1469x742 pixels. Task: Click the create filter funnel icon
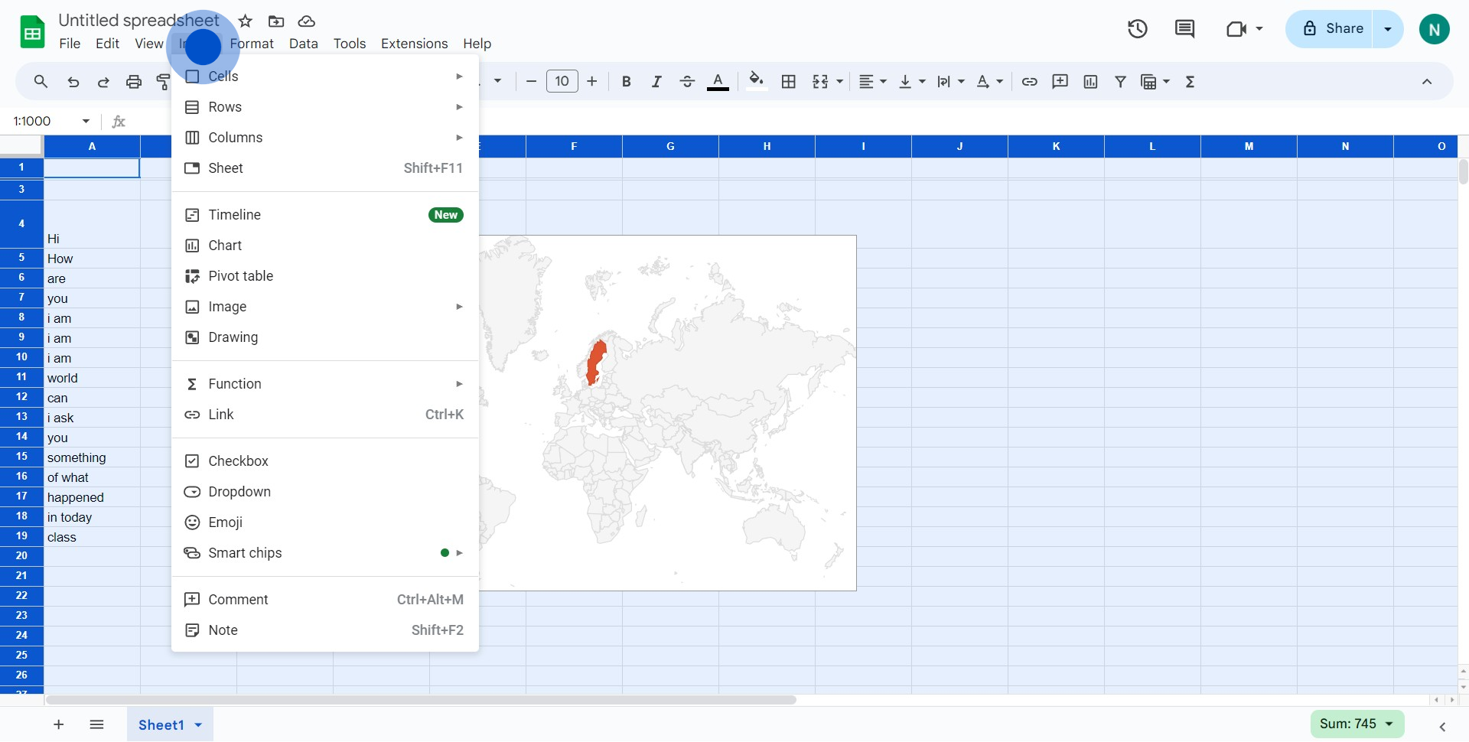pos(1120,82)
